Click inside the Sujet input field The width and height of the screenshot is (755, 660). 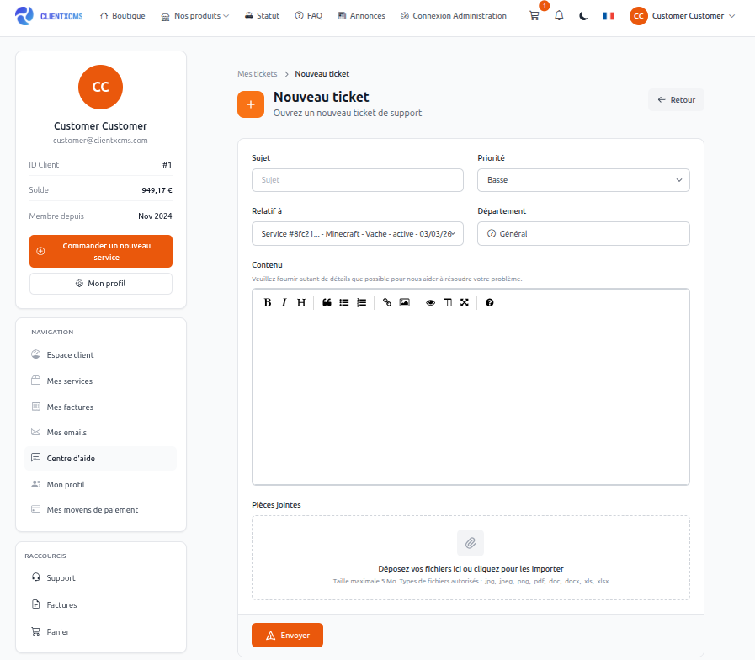[357, 180]
